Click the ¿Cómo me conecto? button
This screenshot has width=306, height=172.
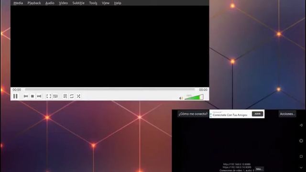tap(193, 114)
